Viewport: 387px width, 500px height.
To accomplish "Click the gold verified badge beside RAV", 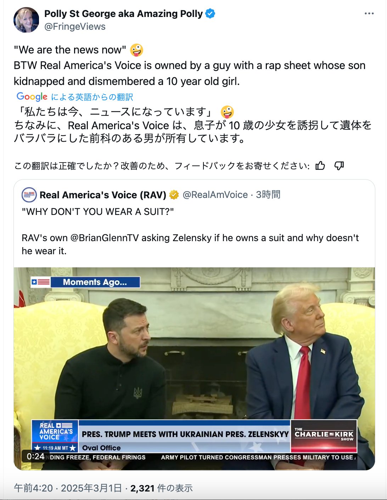I will pyautogui.click(x=174, y=195).
